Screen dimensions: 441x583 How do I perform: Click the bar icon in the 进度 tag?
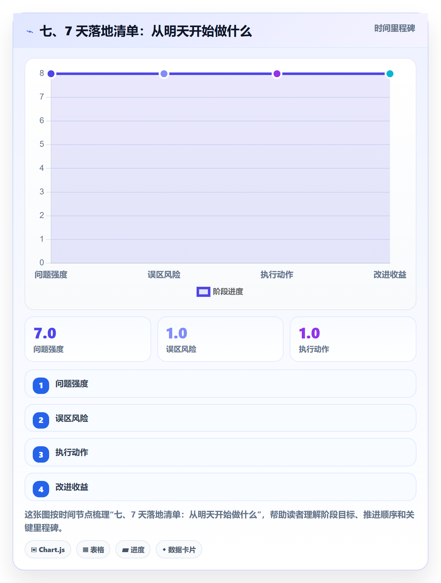[x=125, y=550]
